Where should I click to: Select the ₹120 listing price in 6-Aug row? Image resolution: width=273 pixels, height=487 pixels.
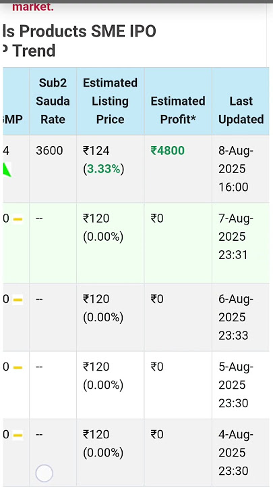[96, 299]
